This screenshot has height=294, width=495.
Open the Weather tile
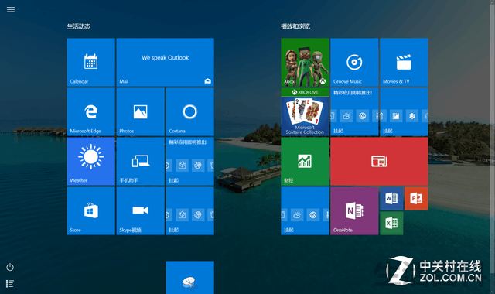tap(91, 162)
